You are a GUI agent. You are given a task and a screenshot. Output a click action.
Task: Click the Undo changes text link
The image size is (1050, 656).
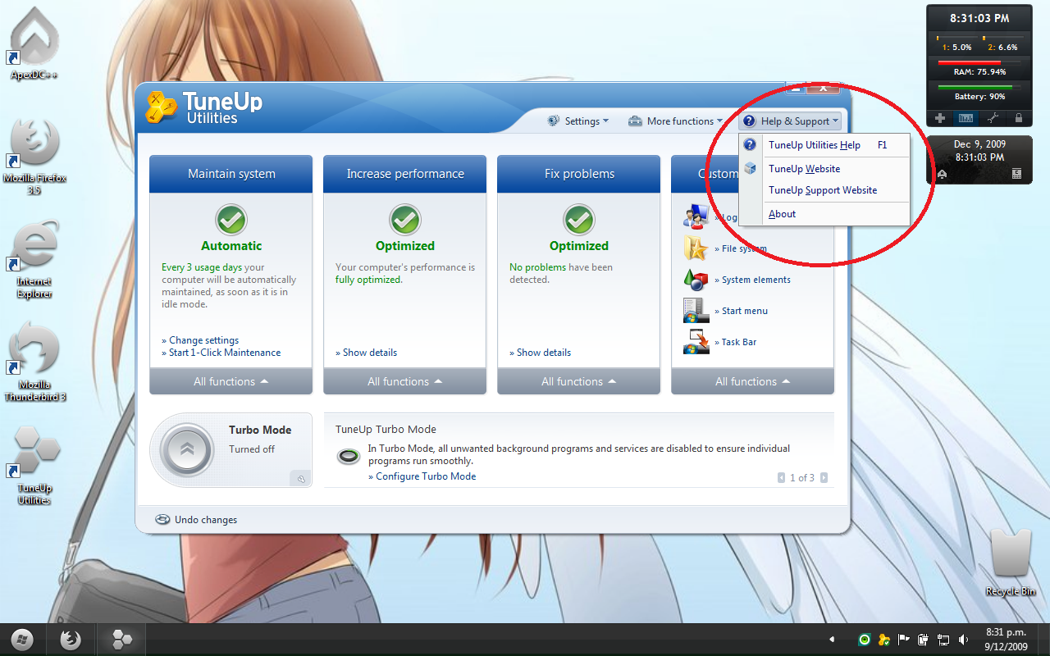coord(206,520)
